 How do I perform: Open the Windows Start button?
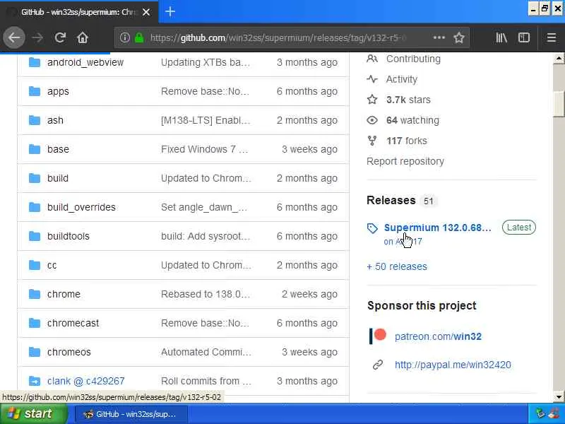click(x=33, y=413)
